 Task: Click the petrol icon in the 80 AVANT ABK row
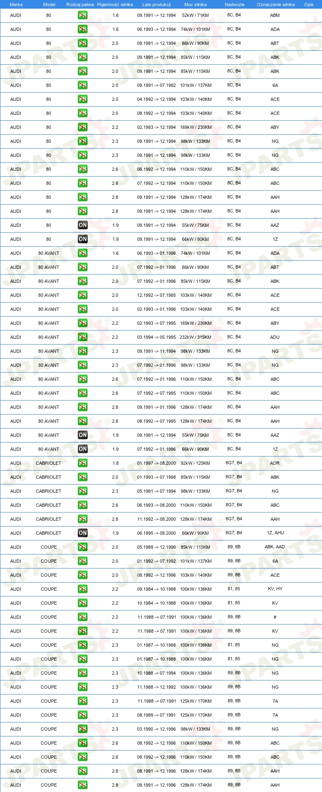(x=83, y=281)
